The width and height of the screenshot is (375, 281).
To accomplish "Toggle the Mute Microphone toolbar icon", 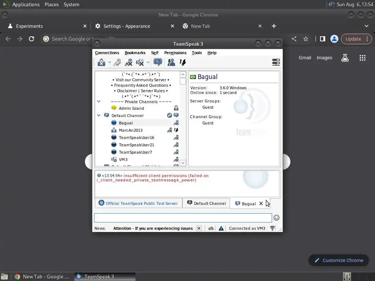I will pos(129,62).
